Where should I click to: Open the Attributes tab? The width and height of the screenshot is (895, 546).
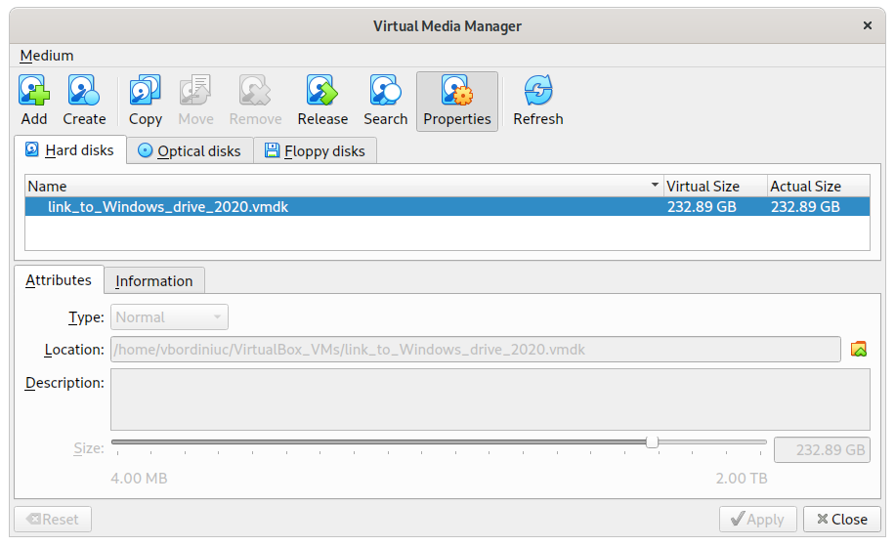pos(59,280)
